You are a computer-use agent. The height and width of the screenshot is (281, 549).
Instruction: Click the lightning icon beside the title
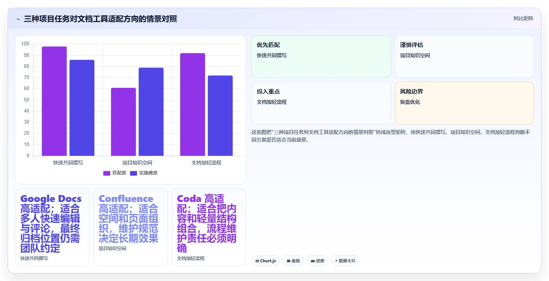pos(18,19)
